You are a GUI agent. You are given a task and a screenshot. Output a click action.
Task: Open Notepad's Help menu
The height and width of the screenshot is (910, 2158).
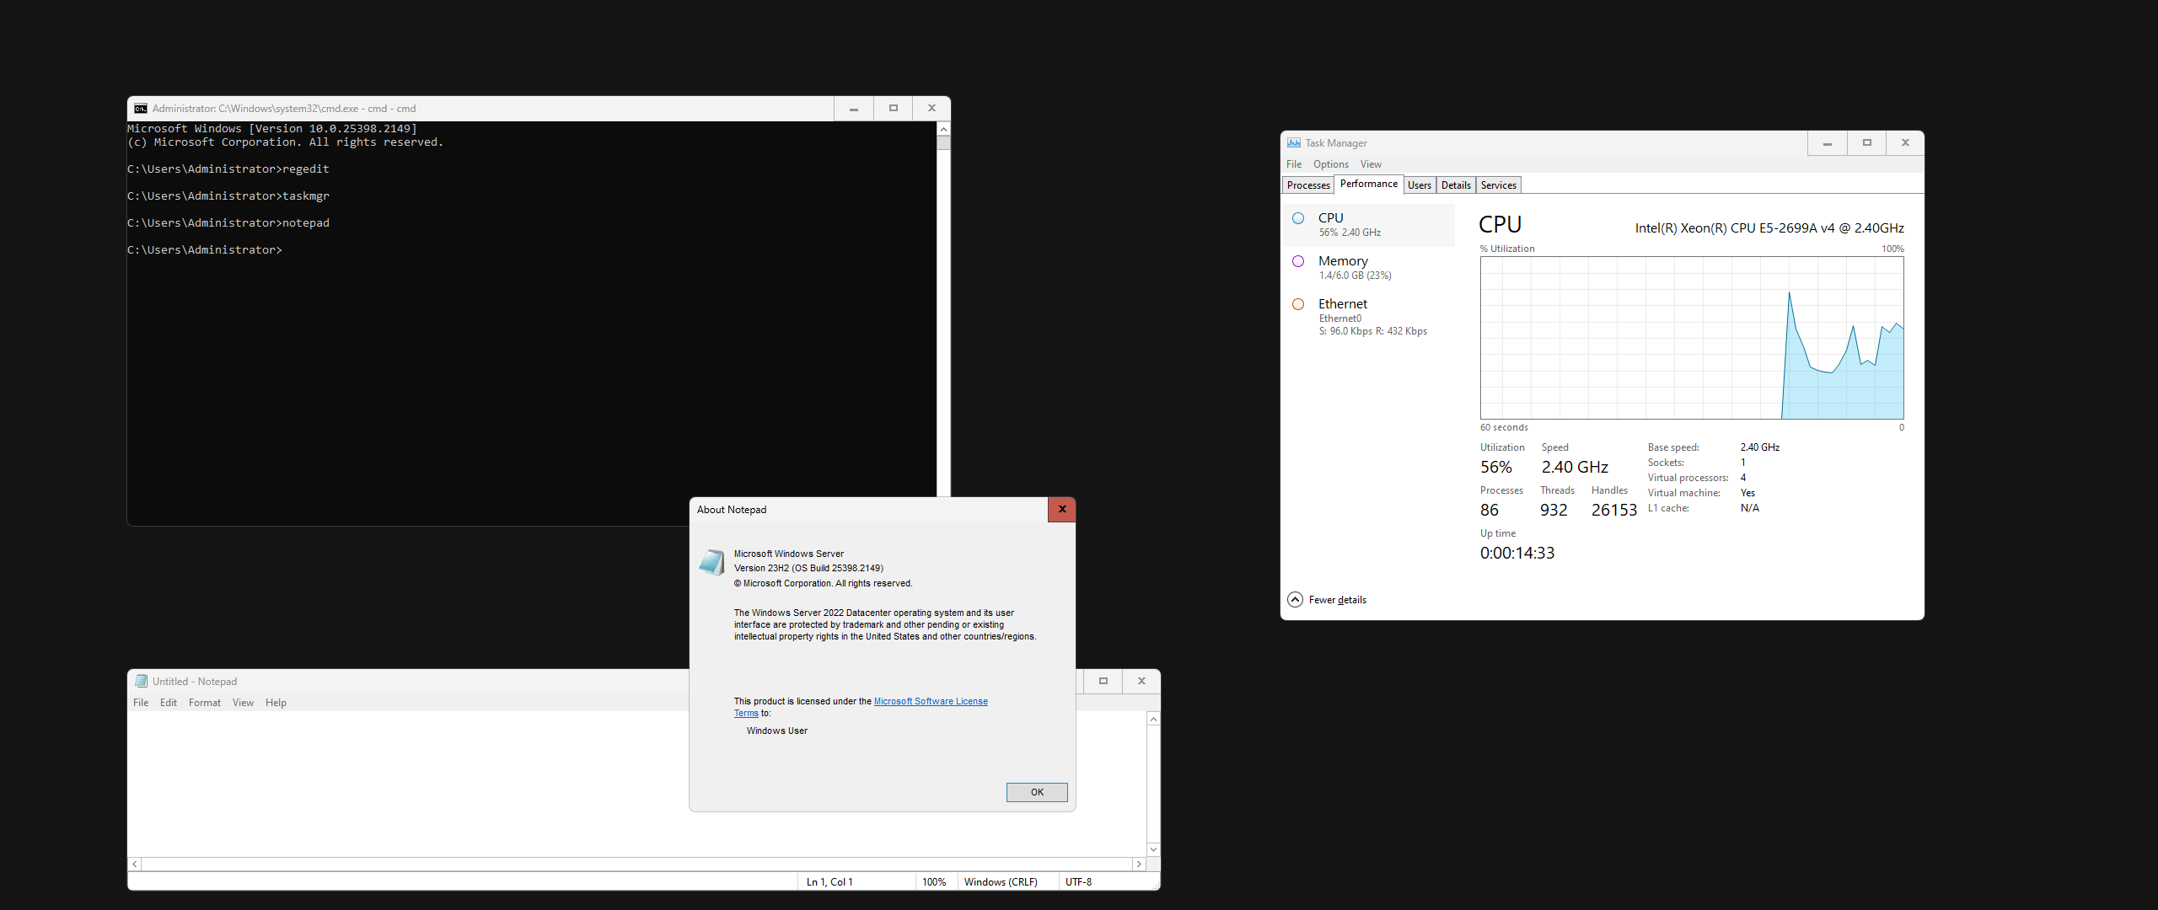click(x=276, y=703)
